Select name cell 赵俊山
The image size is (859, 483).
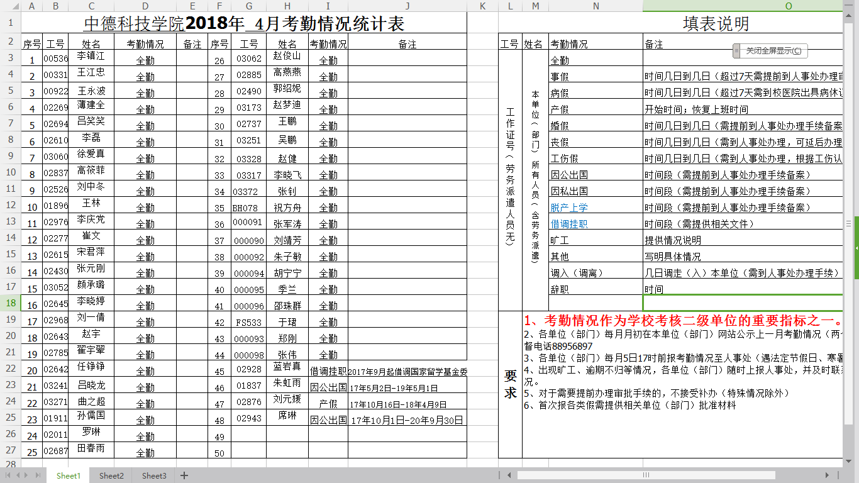point(287,57)
